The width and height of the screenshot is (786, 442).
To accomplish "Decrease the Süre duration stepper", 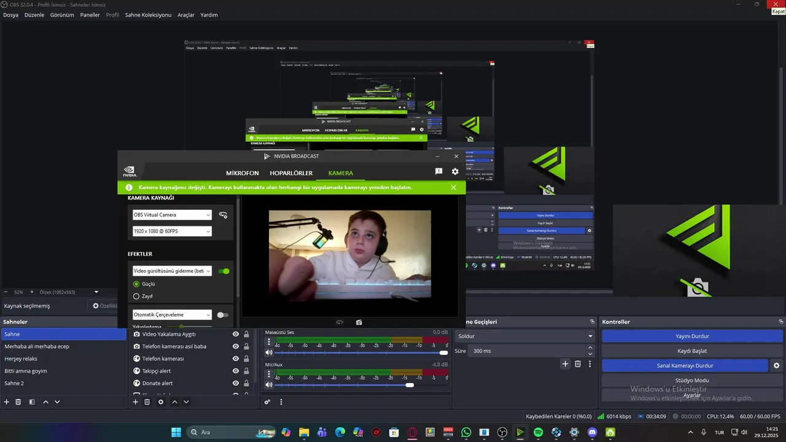I will [590, 354].
